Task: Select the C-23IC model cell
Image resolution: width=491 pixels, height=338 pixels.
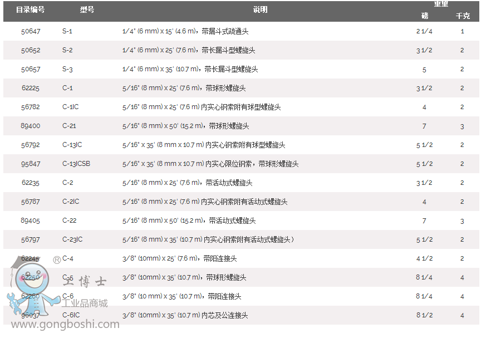Action: (72, 239)
